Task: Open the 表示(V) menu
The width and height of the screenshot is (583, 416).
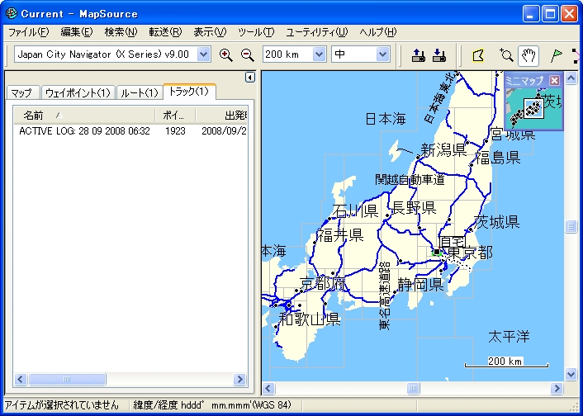Action: tap(210, 32)
